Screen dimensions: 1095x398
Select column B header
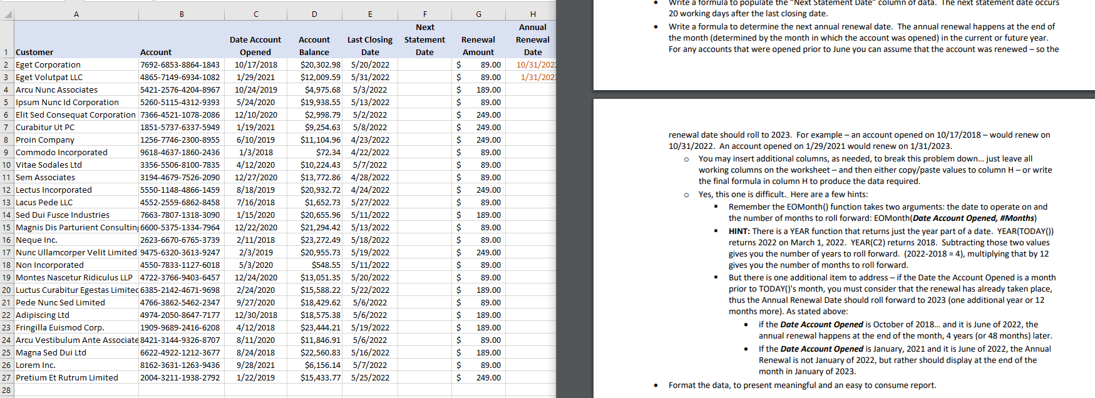click(182, 14)
